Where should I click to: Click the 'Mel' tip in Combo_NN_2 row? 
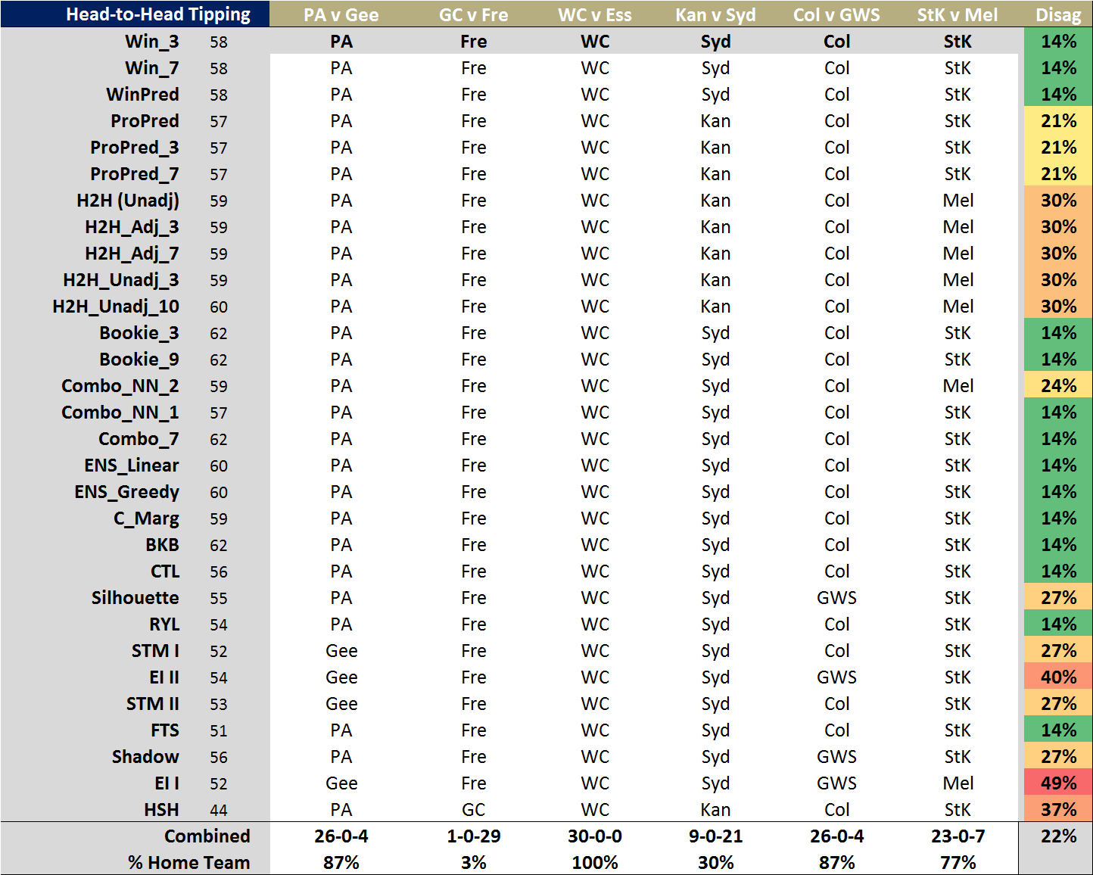pyautogui.click(x=958, y=386)
